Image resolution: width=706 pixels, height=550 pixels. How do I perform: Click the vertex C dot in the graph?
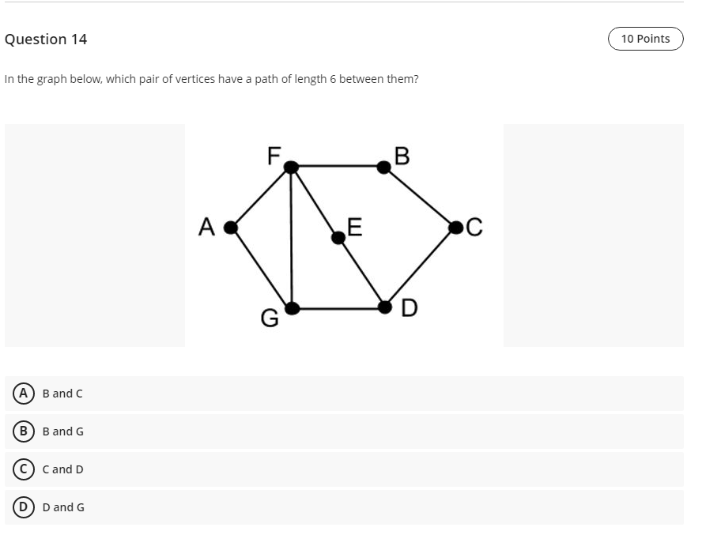(x=455, y=228)
